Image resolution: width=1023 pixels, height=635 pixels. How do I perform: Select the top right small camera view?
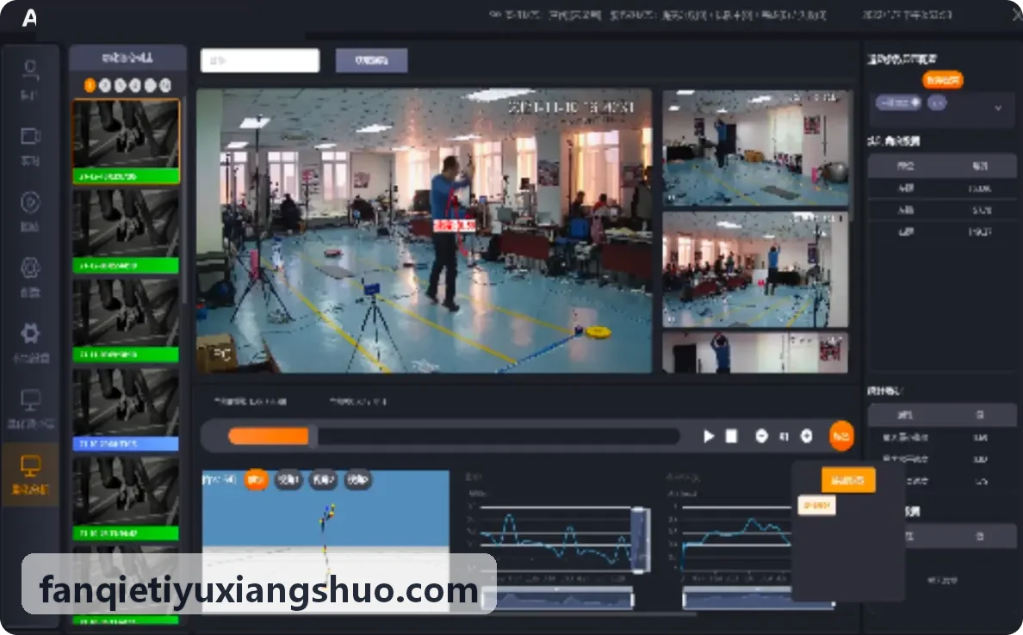[755, 149]
